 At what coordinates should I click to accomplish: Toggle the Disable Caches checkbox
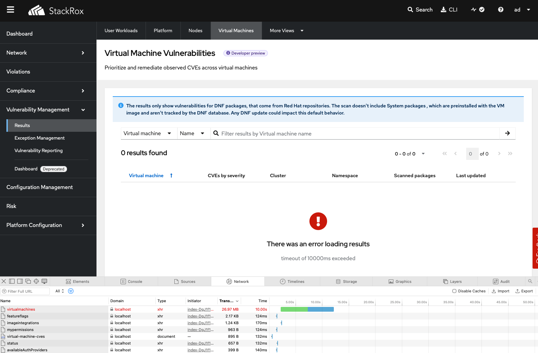pos(454,291)
